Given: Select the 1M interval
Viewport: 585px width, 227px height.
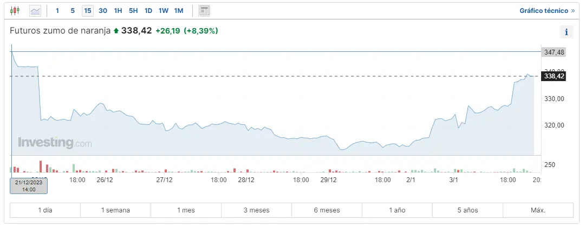Looking at the screenshot, I should [x=179, y=10].
